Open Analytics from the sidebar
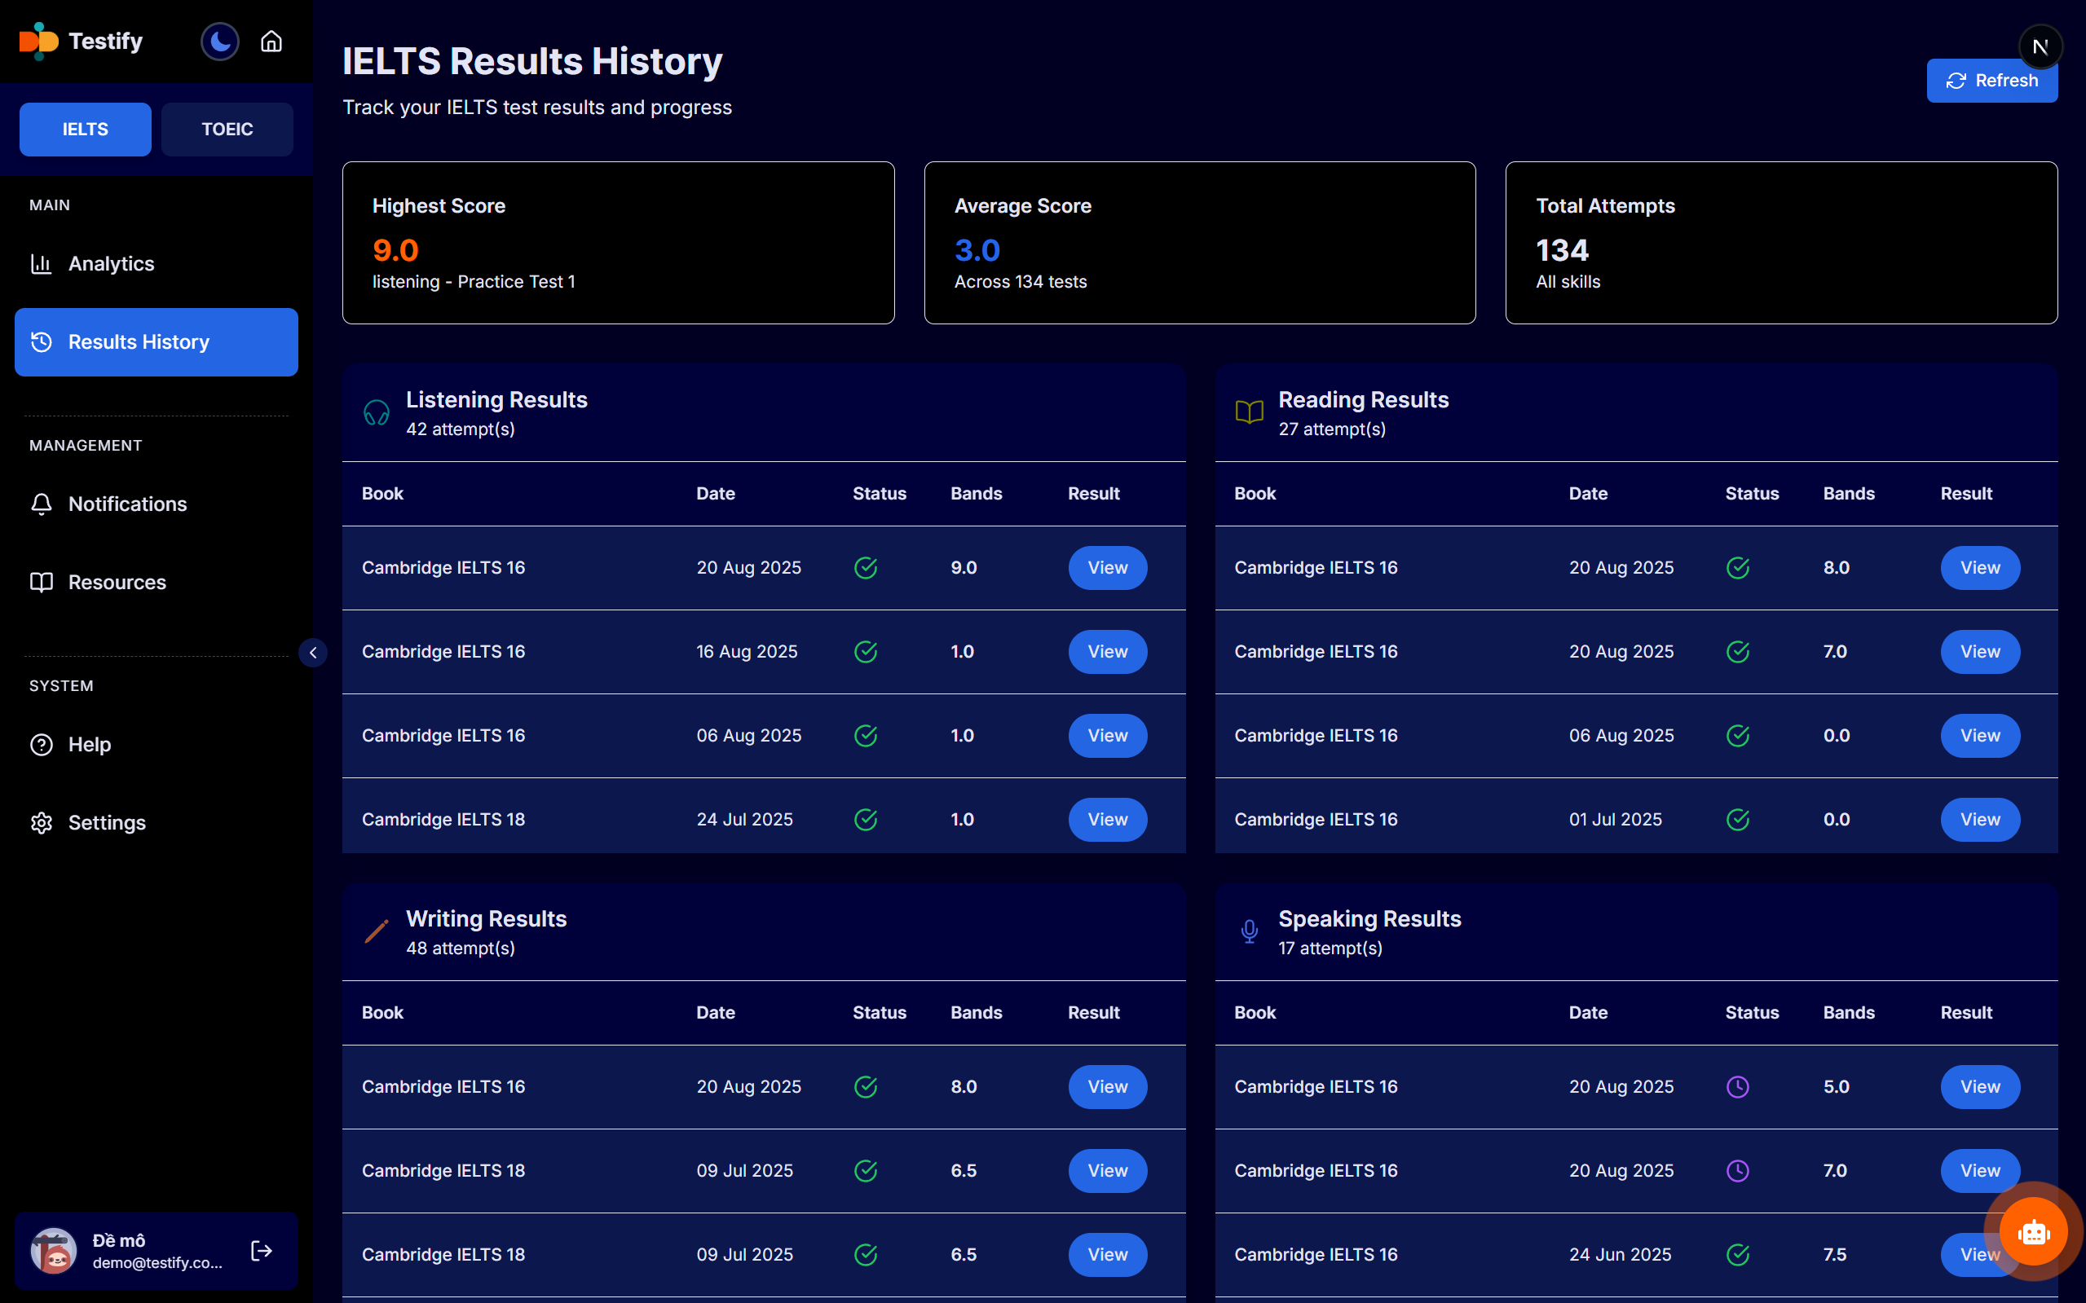This screenshot has width=2086, height=1303. pos(111,264)
